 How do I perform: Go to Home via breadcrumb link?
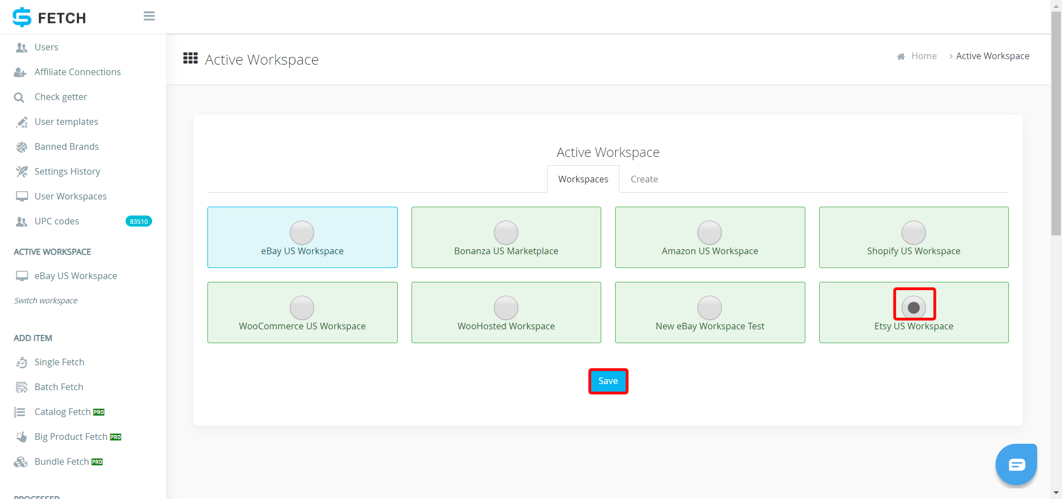[924, 56]
